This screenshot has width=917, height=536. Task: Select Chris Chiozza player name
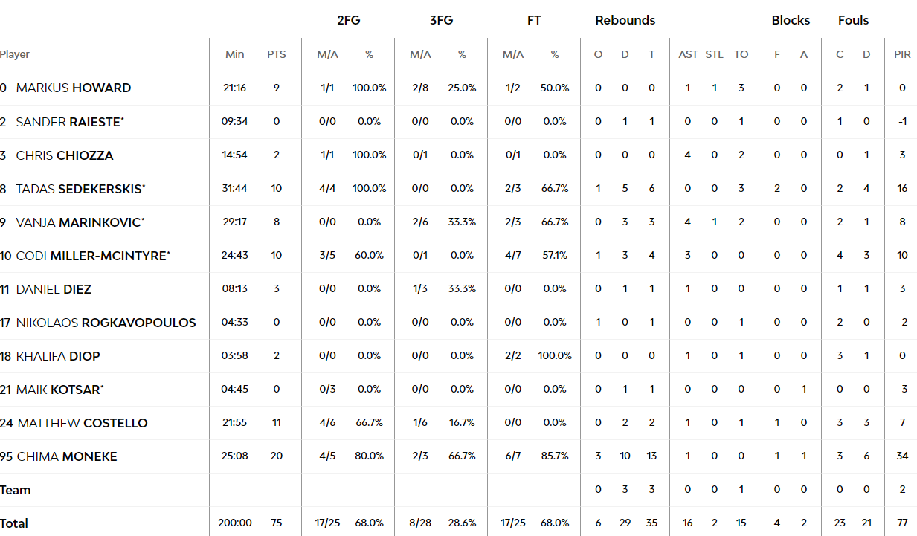tap(65, 155)
